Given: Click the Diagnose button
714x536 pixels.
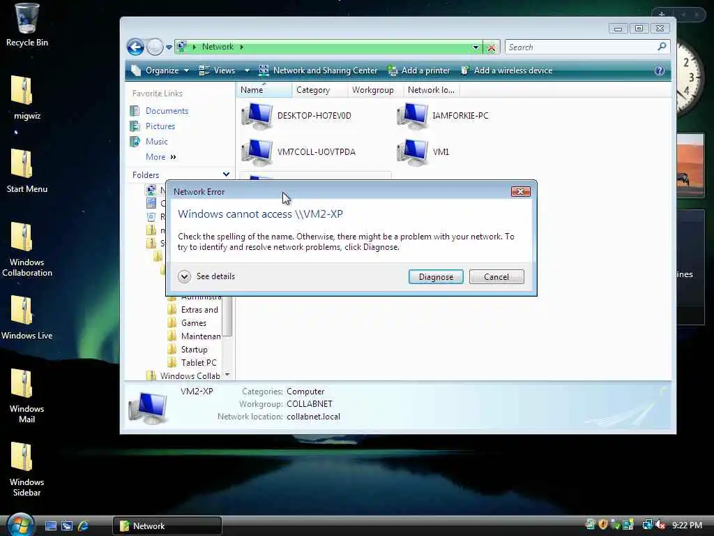Looking at the screenshot, I should (436, 276).
